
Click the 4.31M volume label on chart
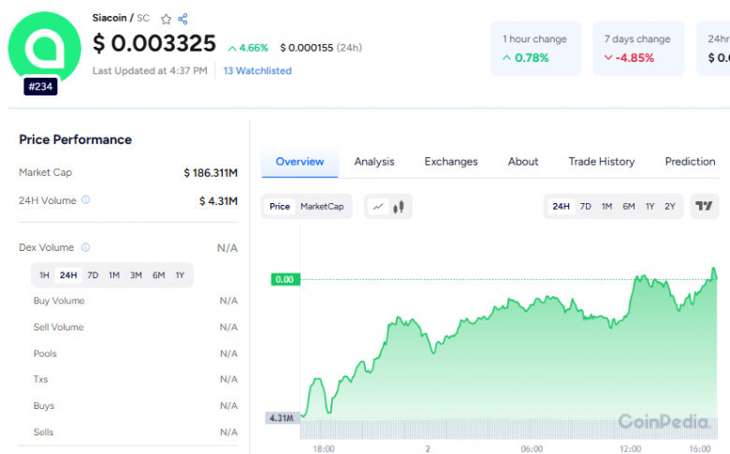[282, 418]
